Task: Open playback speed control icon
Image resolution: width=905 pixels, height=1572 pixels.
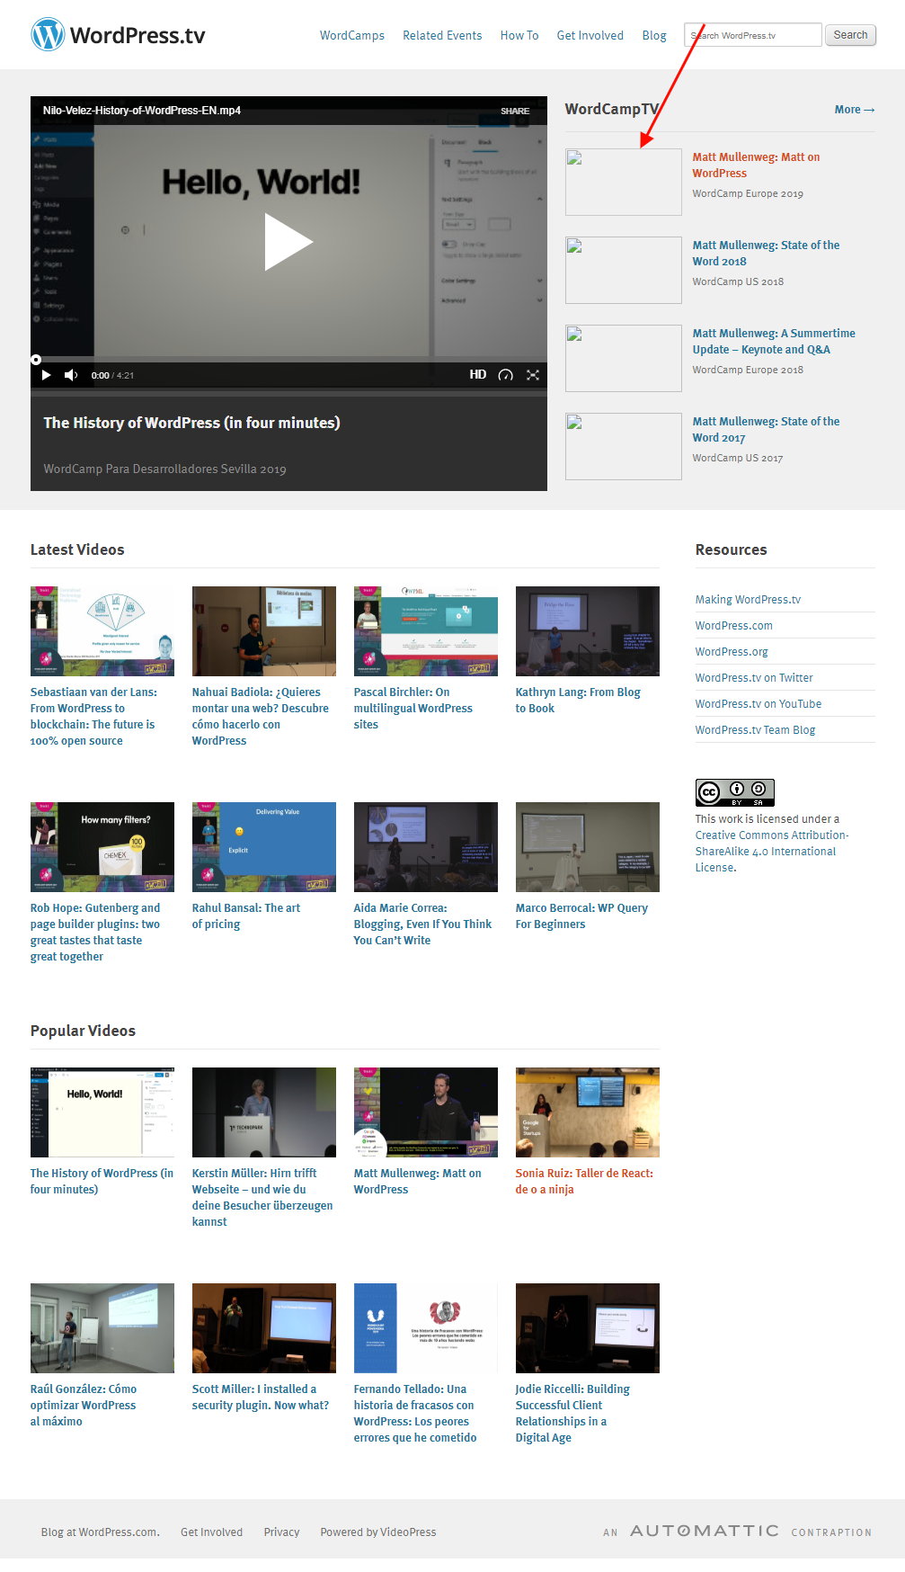Action: [x=506, y=375]
